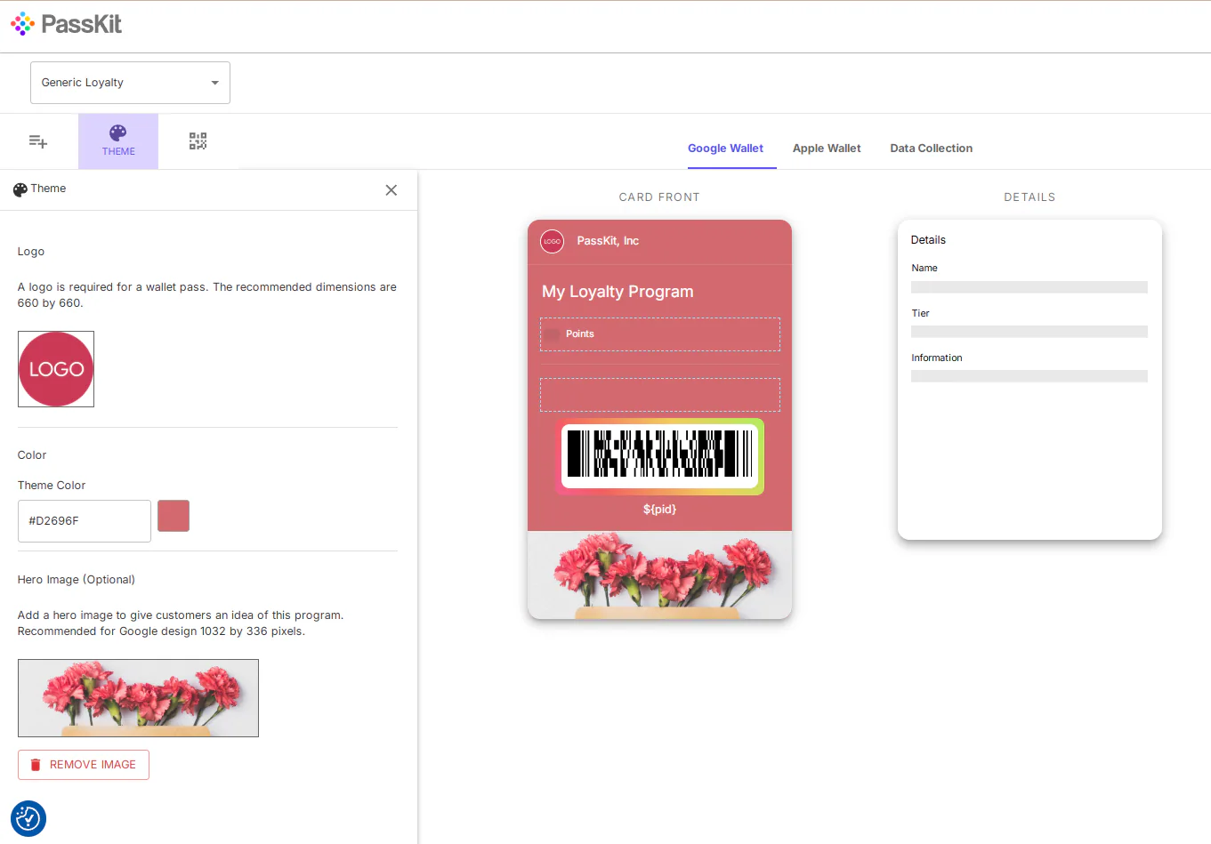Screen dimensions: 1211x844
Task: Click the Remove Image button
Action: pyautogui.click(x=84, y=765)
